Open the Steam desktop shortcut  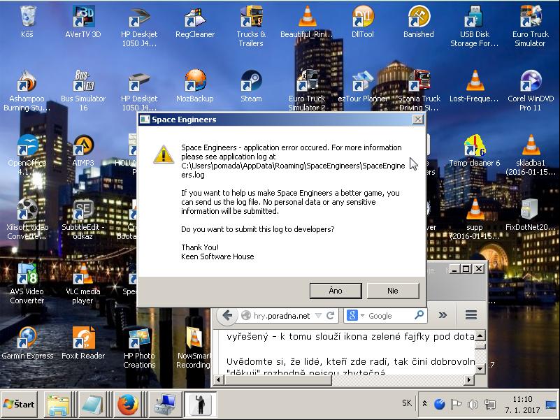251,82
